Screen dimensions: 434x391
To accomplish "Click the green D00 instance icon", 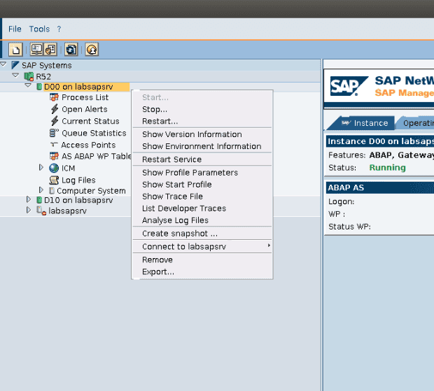I will point(39,87).
